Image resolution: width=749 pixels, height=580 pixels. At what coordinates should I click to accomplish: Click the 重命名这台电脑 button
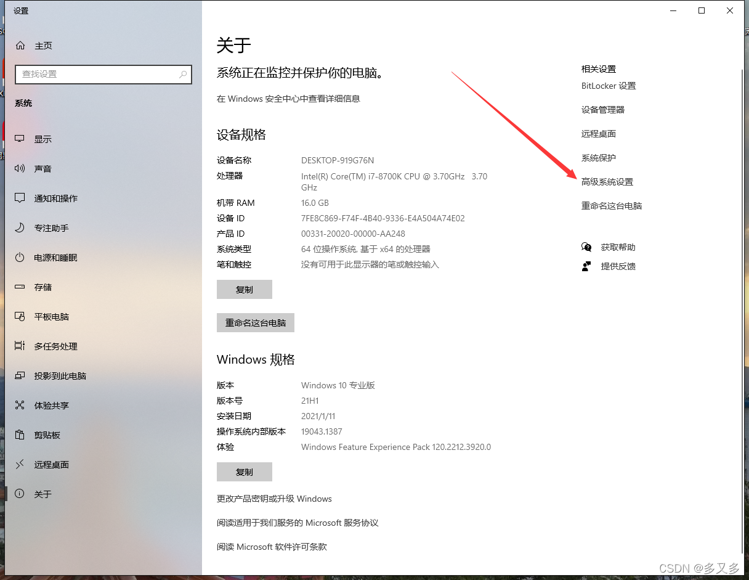click(256, 323)
